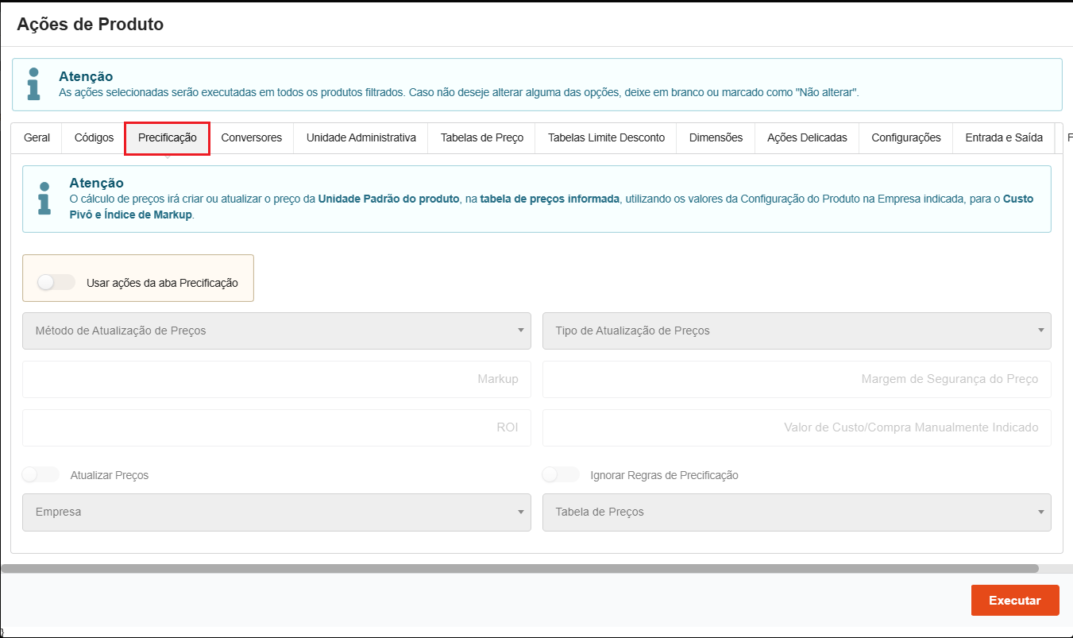Click the info icon in pricing Atenção box
Image resolution: width=1073 pixels, height=638 pixels.
(x=44, y=199)
